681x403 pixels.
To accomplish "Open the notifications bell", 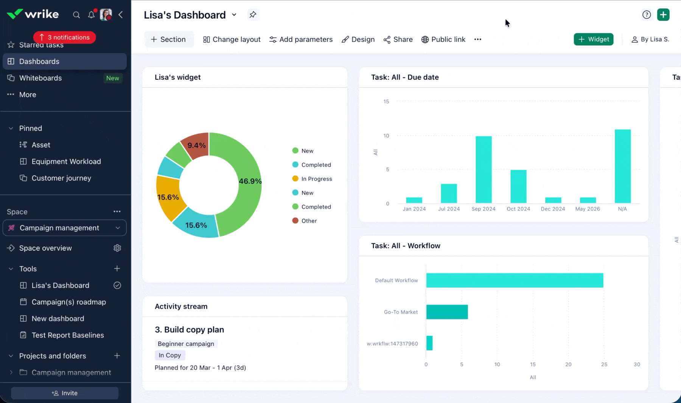I will (91, 14).
